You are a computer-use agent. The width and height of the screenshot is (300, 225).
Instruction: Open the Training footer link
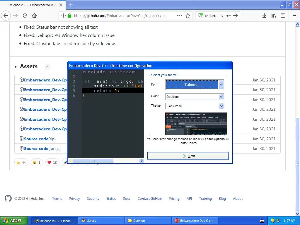(x=205, y=199)
